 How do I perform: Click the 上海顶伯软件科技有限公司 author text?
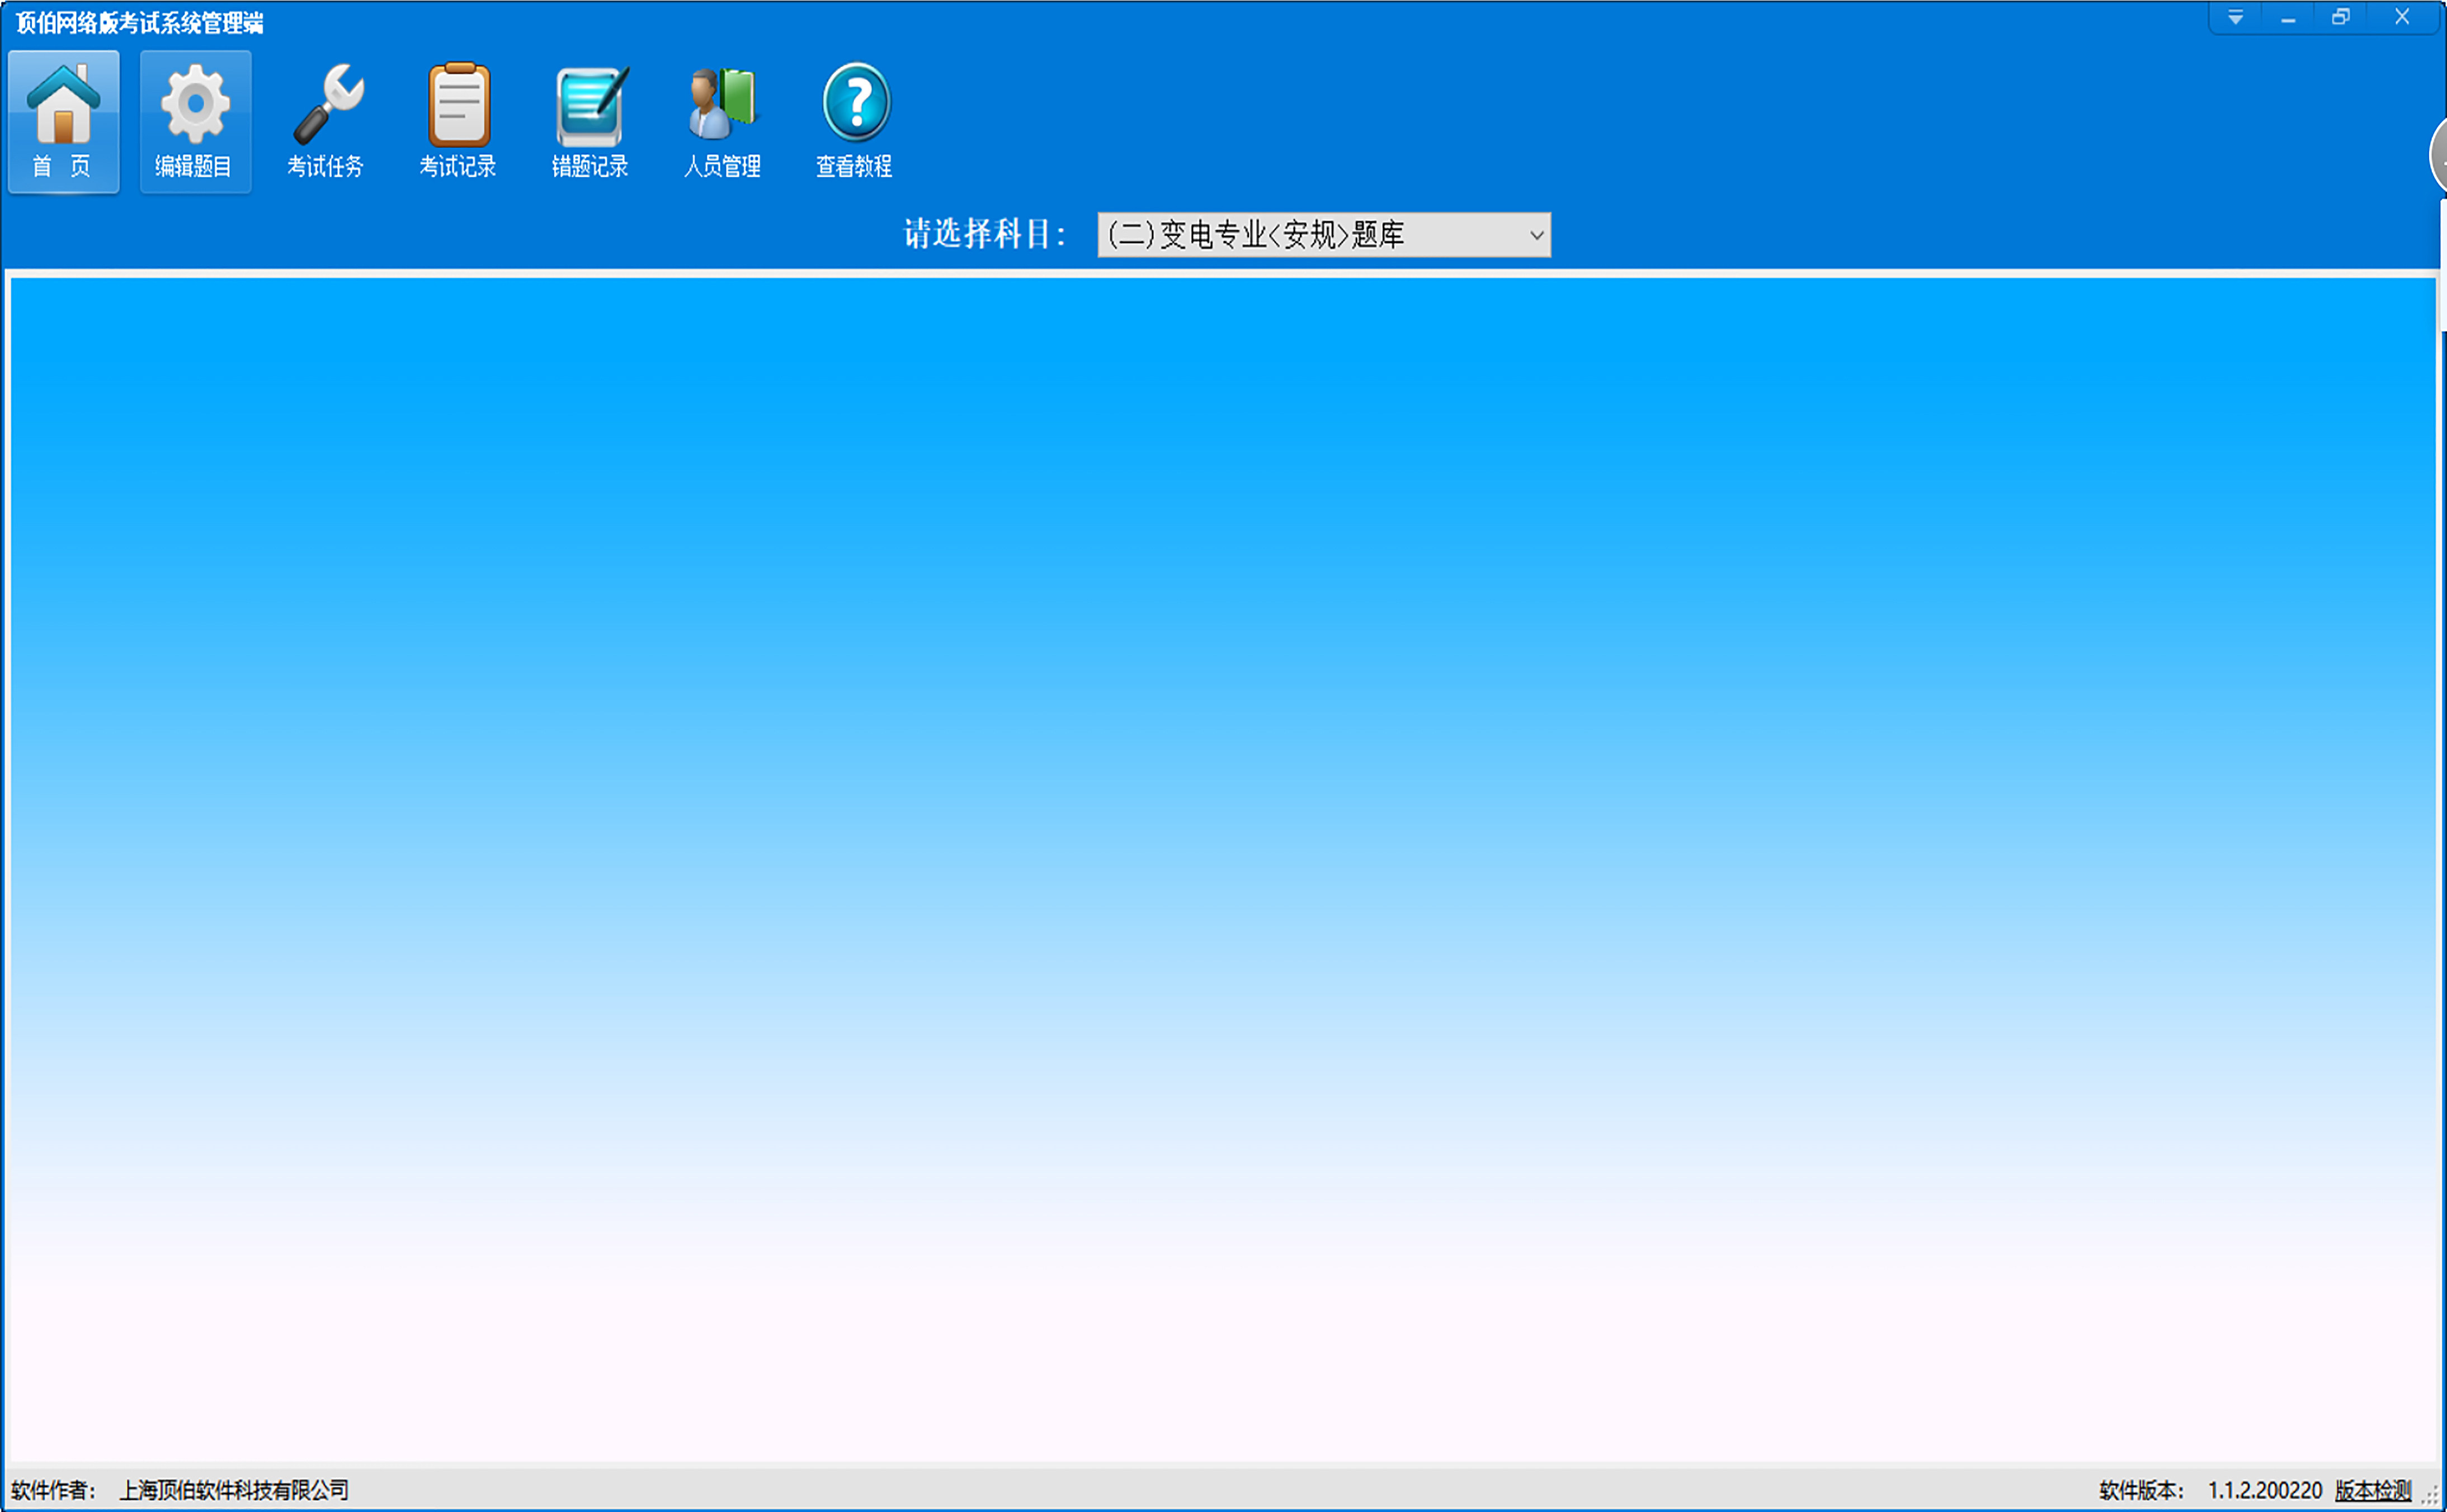[x=234, y=1490]
